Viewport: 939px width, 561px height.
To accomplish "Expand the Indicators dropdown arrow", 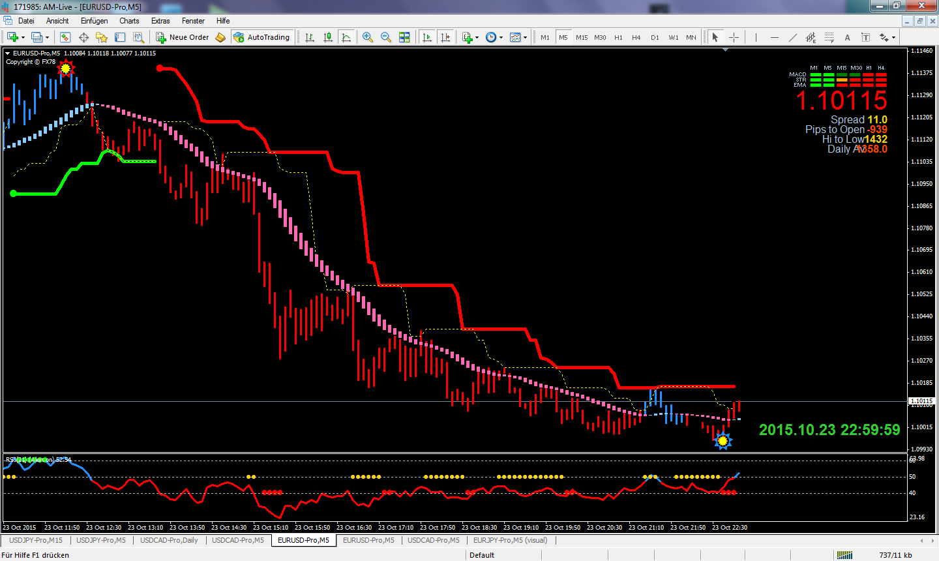I will point(477,37).
